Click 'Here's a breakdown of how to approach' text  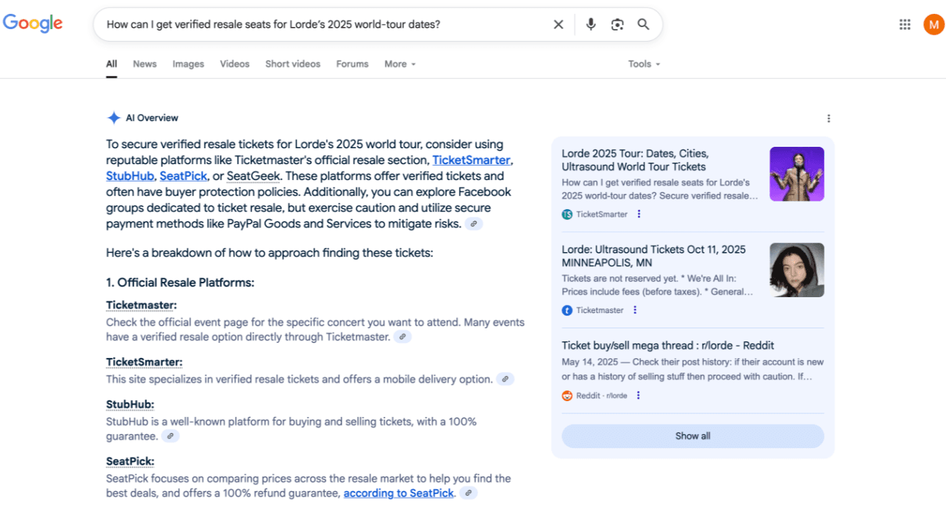(270, 253)
